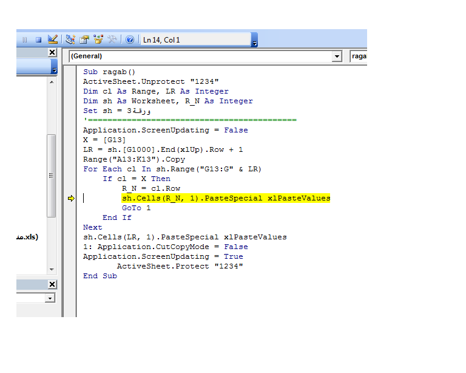Click 'Application.ScreenUpdating = True' line
Viewport: 466px width, 373px height.
(x=163, y=256)
